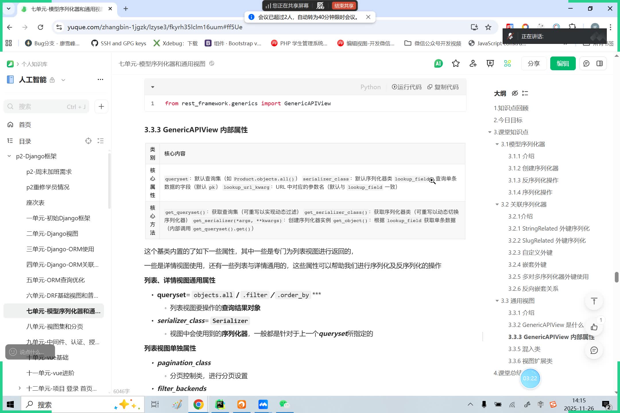Collapse the 3.1模型序列化器 outline section
This screenshot has width=620, height=413.
point(497,144)
